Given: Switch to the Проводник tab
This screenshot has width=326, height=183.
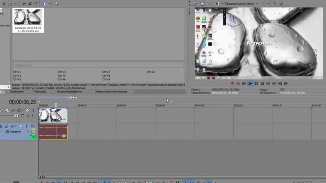Looking at the screenshot, I should click(x=17, y=91).
